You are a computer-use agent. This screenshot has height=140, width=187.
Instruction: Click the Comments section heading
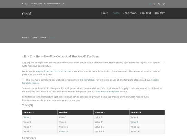29,138
